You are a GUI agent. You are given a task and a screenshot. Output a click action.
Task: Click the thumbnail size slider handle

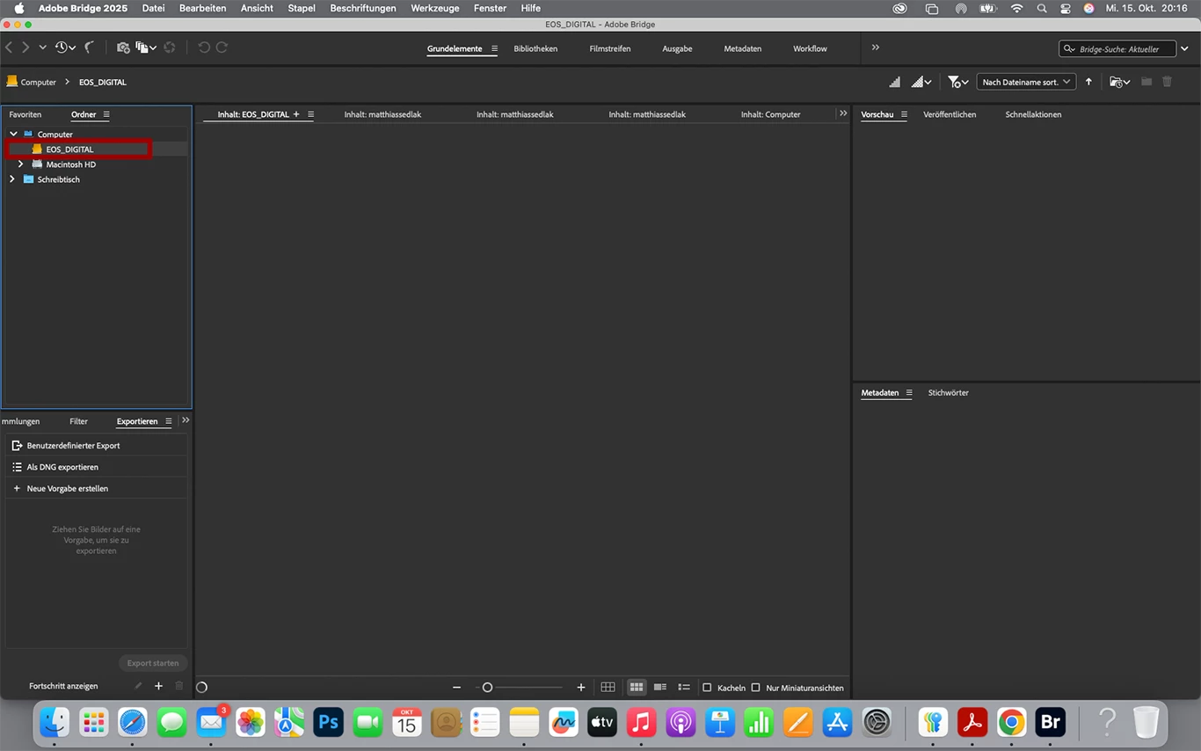point(487,688)
